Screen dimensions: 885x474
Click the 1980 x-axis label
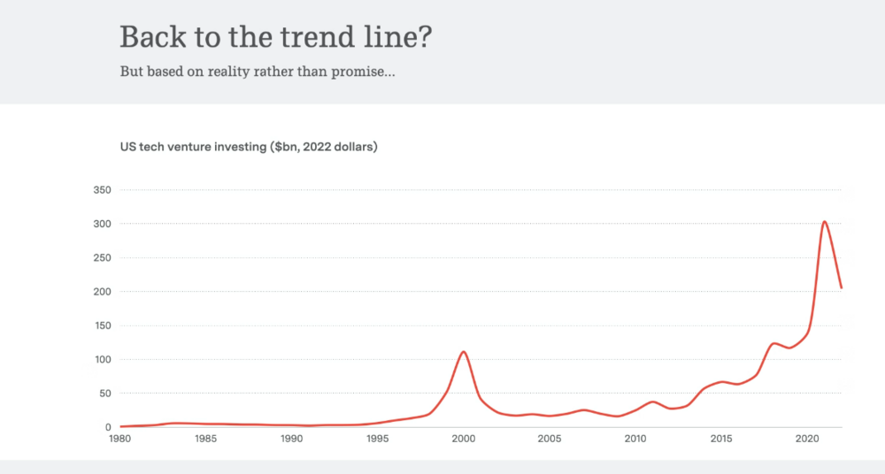coord(119,439)
